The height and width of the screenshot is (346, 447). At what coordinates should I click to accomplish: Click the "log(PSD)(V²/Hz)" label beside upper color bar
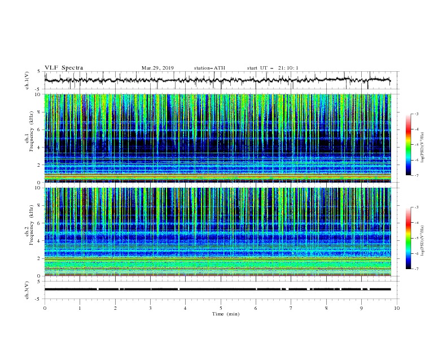[422, 148]
